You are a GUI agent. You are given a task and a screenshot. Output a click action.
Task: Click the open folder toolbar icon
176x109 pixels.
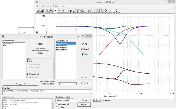pos(38,11)
